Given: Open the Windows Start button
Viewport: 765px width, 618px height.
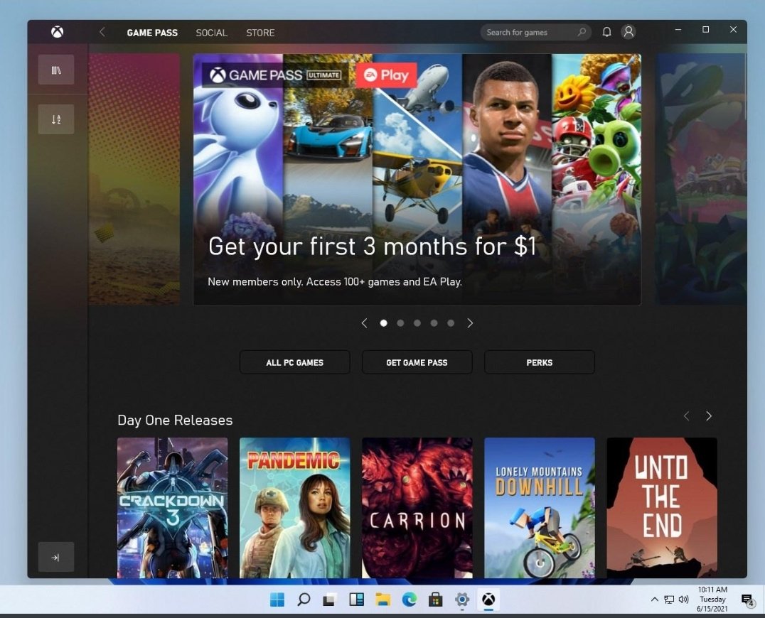Looking at the screenshot, I should (x=277, y=600).
